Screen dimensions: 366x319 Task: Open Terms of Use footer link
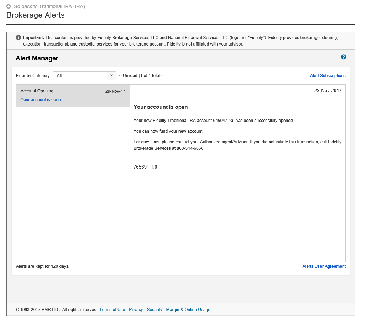tap(112, 310)
